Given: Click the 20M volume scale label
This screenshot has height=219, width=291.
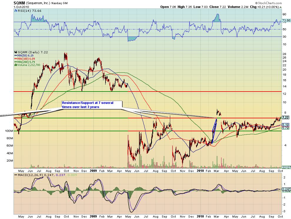Looking at the screenshot, I should [10, 161].
